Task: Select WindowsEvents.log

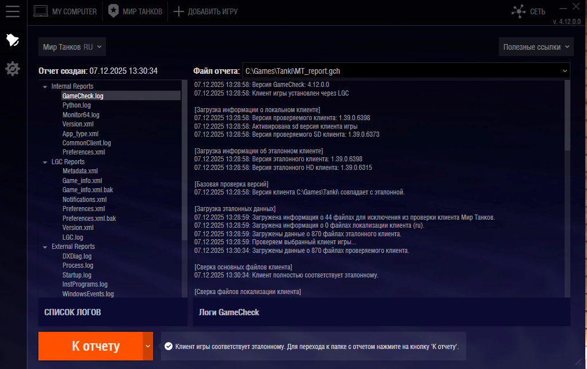Action: point(88,294)
